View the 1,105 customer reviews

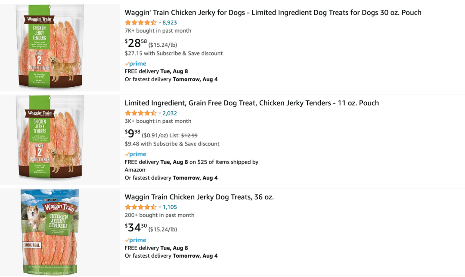[x=170, y=207]
